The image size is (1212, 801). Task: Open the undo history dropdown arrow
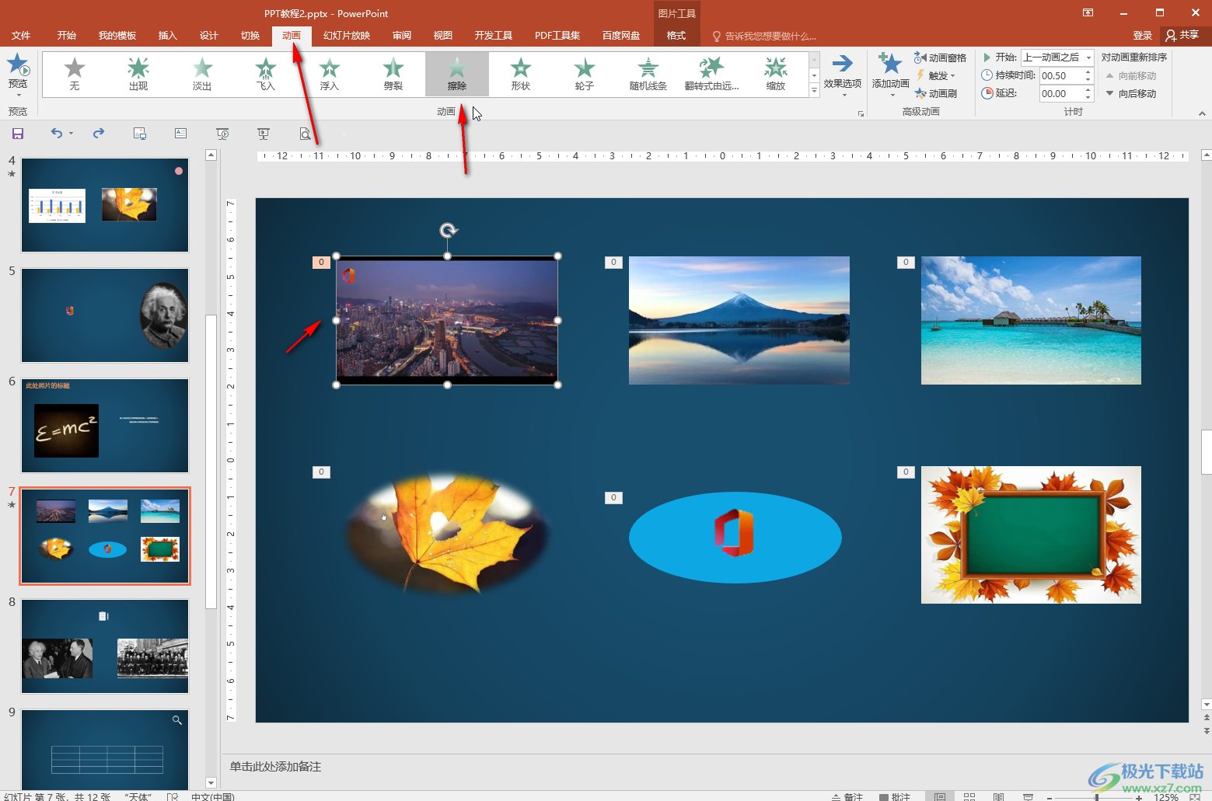point(71,134)
